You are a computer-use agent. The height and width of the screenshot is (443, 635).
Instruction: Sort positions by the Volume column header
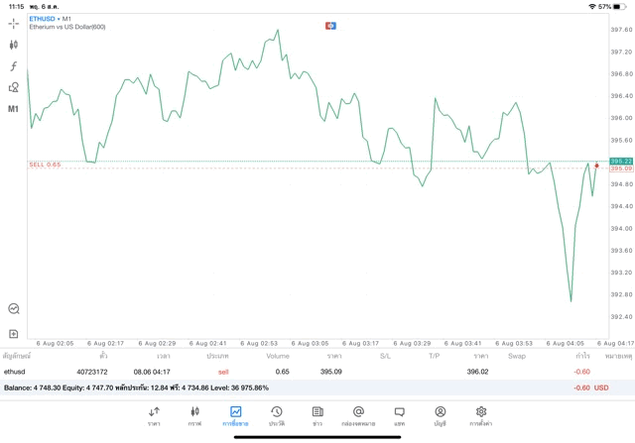278,356
